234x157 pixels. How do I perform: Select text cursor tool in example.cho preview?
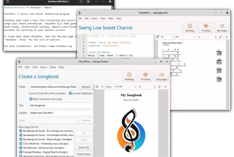216,37
